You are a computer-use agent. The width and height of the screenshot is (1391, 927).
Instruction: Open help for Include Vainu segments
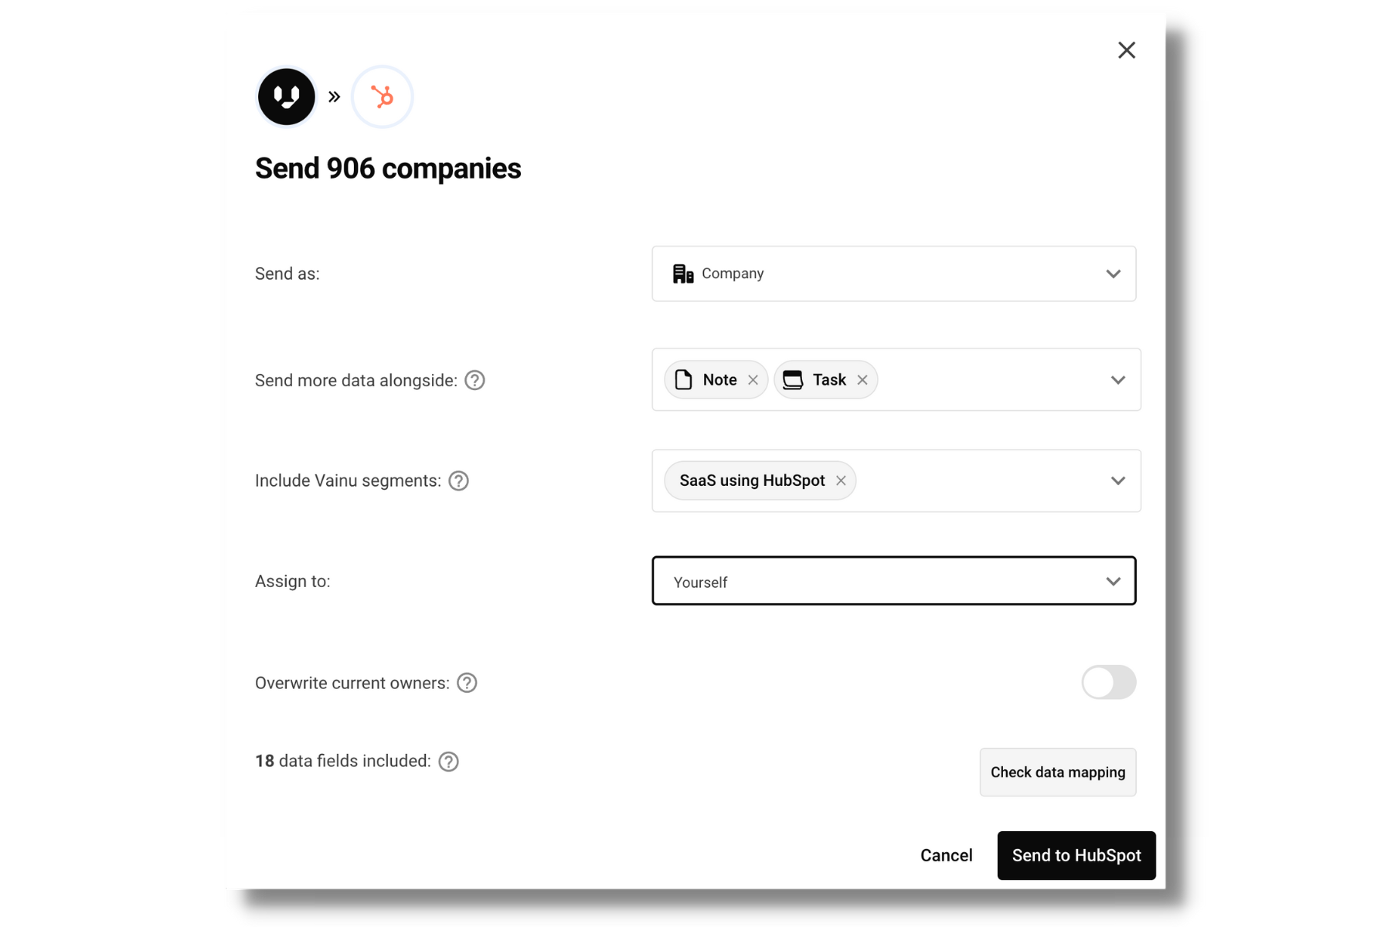tap(459, 480)
